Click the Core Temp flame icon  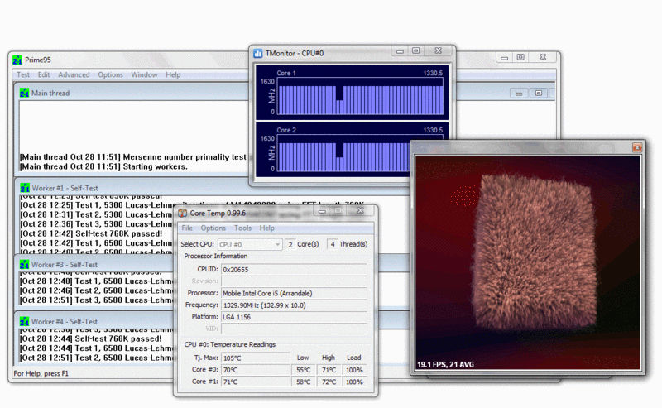[182, 213]
